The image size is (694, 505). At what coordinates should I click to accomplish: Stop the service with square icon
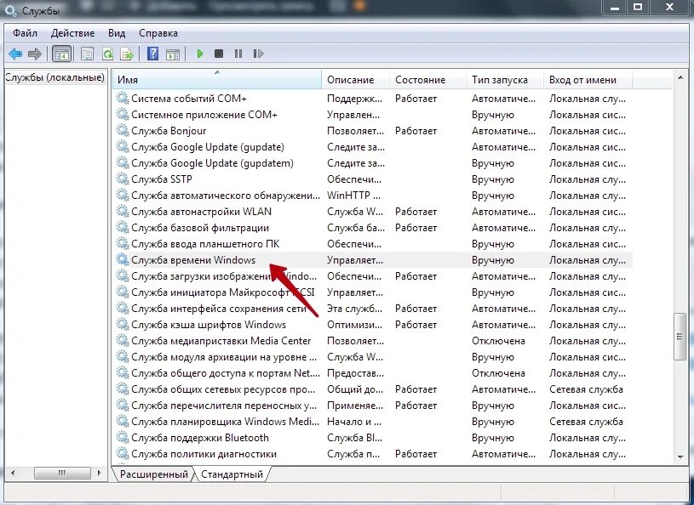pyautogui.click(x=219, y=54)
